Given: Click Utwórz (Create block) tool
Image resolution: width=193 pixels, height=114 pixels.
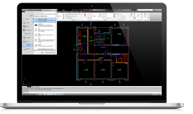Looking at the screenshot, I should click(105, 14).
